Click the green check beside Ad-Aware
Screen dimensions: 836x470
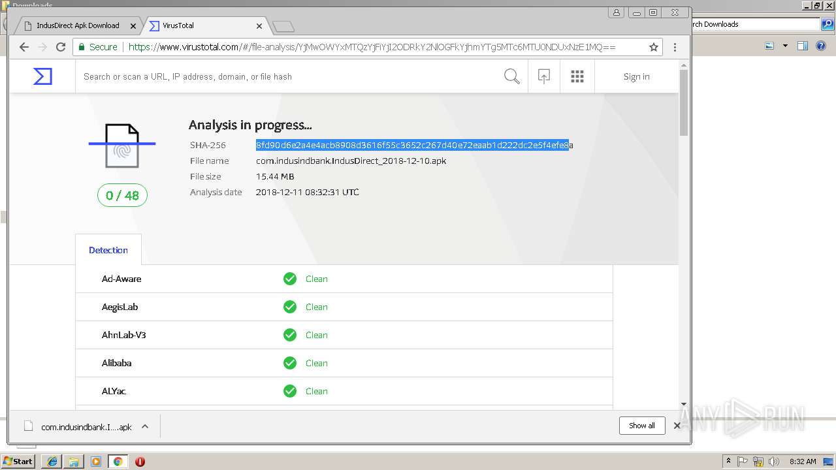(x=290, y=279)
